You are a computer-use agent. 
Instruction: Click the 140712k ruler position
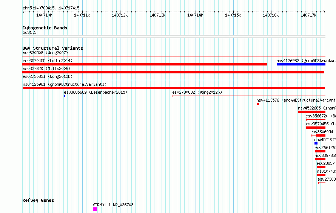pyautogui.click(x=120, y=15)
